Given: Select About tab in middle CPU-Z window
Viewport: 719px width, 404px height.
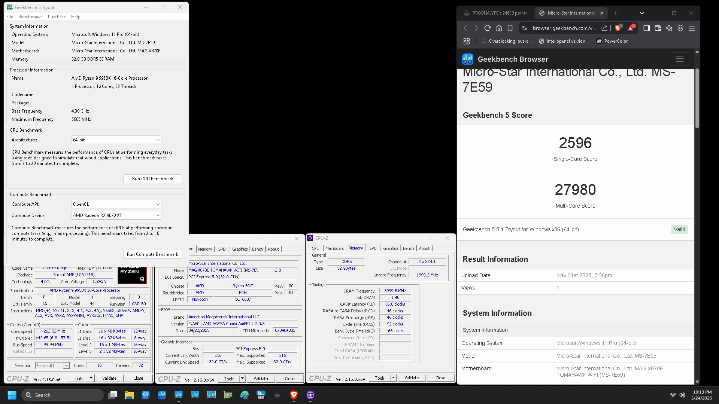Looking at the screenshot, I should click(x=273, y=249).
